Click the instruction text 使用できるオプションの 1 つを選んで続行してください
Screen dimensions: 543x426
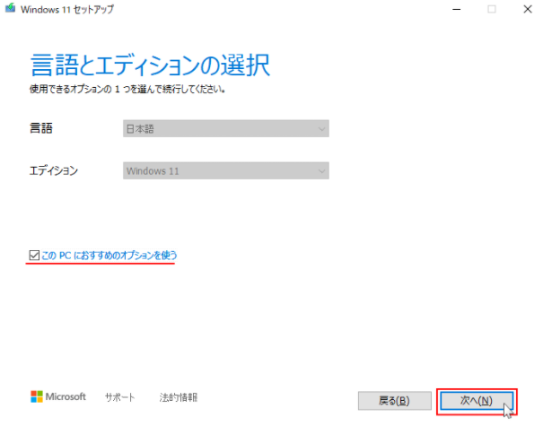click(127, 90)
